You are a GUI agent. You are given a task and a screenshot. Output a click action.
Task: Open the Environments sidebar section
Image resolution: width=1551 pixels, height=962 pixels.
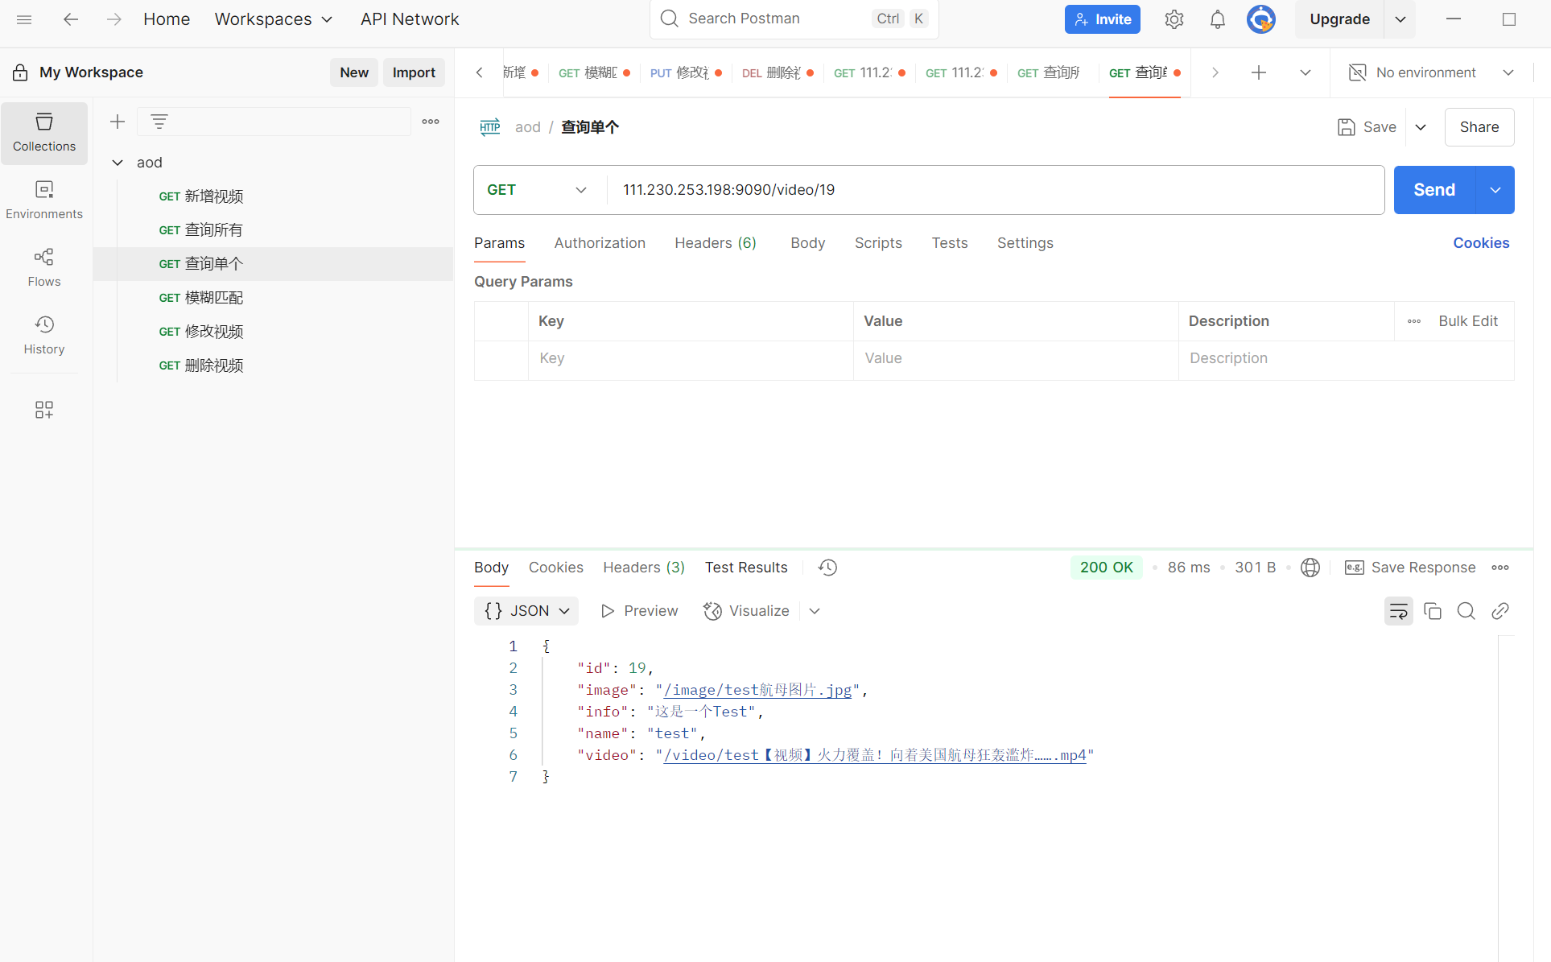tap(44, 200)
